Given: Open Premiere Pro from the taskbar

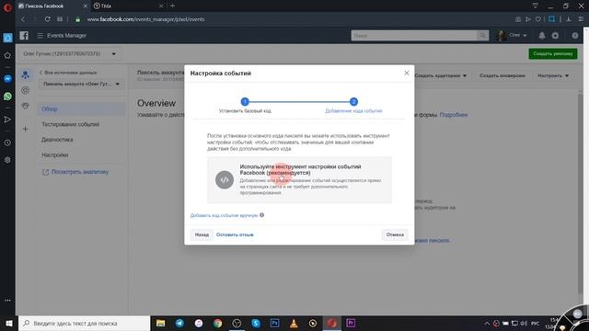Looking at the screenshot, I should click(x=351, y=323).
